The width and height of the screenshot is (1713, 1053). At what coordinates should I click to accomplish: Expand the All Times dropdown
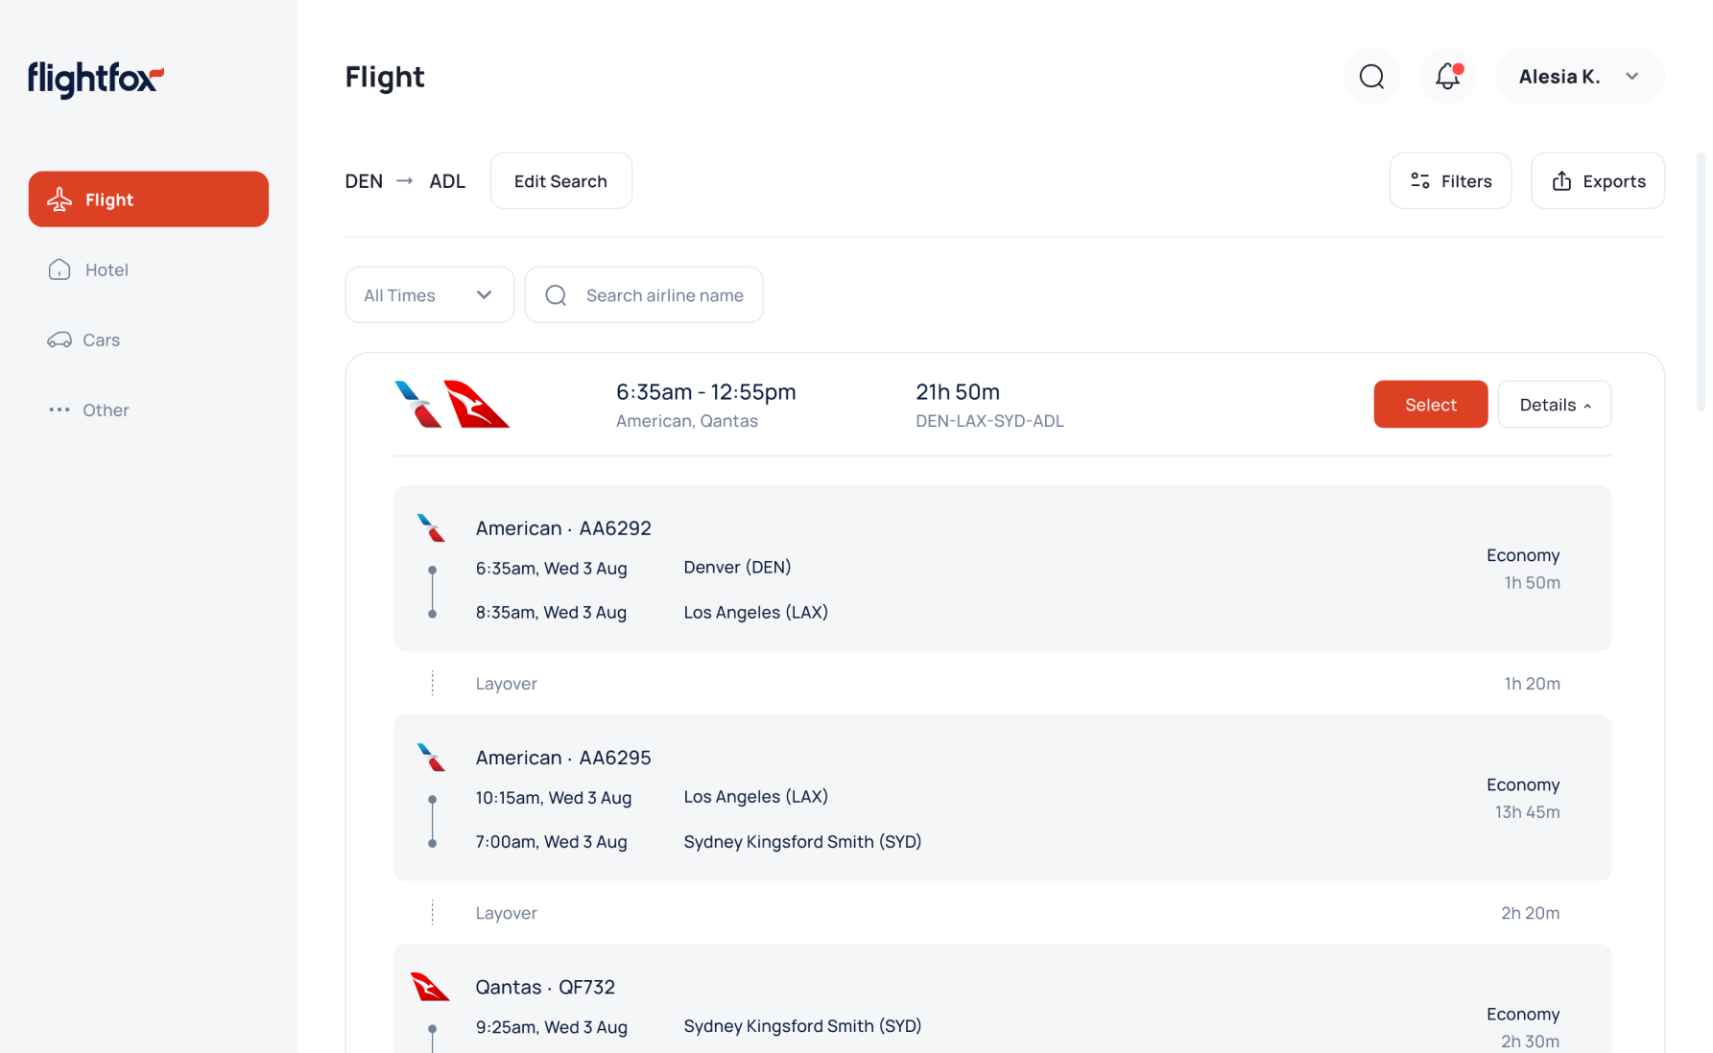tap(429, 295)
